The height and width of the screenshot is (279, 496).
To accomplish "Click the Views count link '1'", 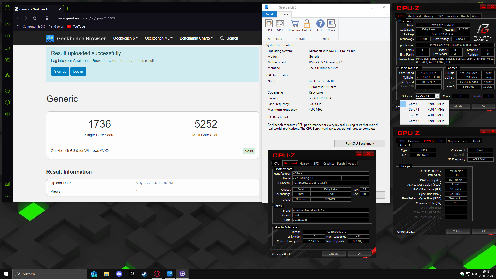I will tap(137, 191).
